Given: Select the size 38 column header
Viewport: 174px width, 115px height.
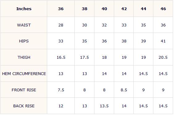Looking at the screenshot, I should pos(85,9).
